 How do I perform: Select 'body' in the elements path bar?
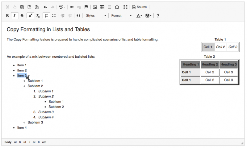point(8,142)
